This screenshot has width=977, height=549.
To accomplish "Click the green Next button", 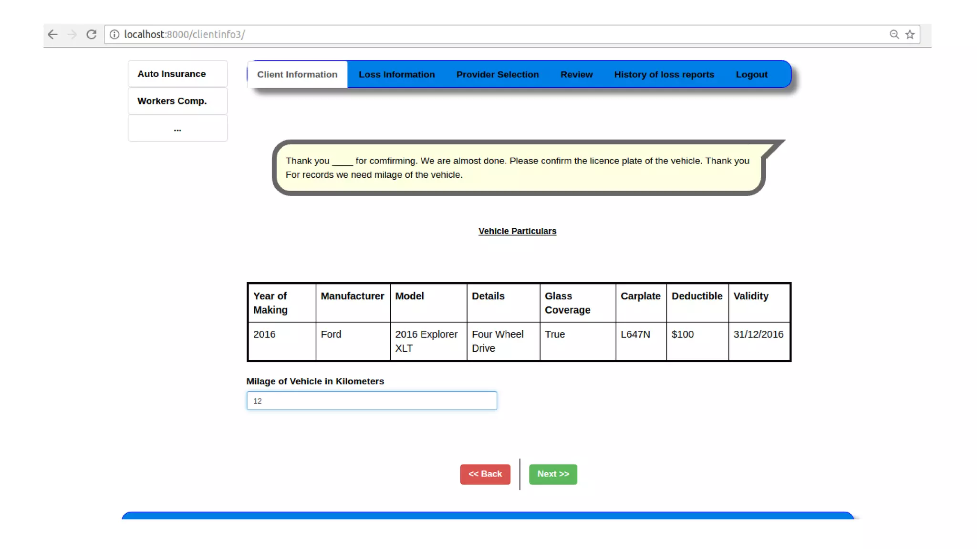I will 553,474.
